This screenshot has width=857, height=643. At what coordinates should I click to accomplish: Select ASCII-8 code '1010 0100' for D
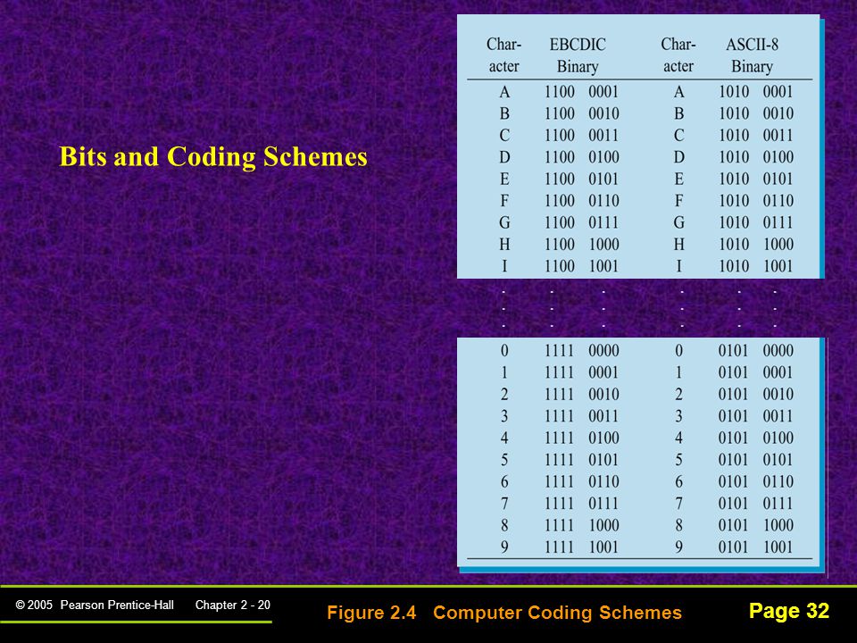coord(756,157)
